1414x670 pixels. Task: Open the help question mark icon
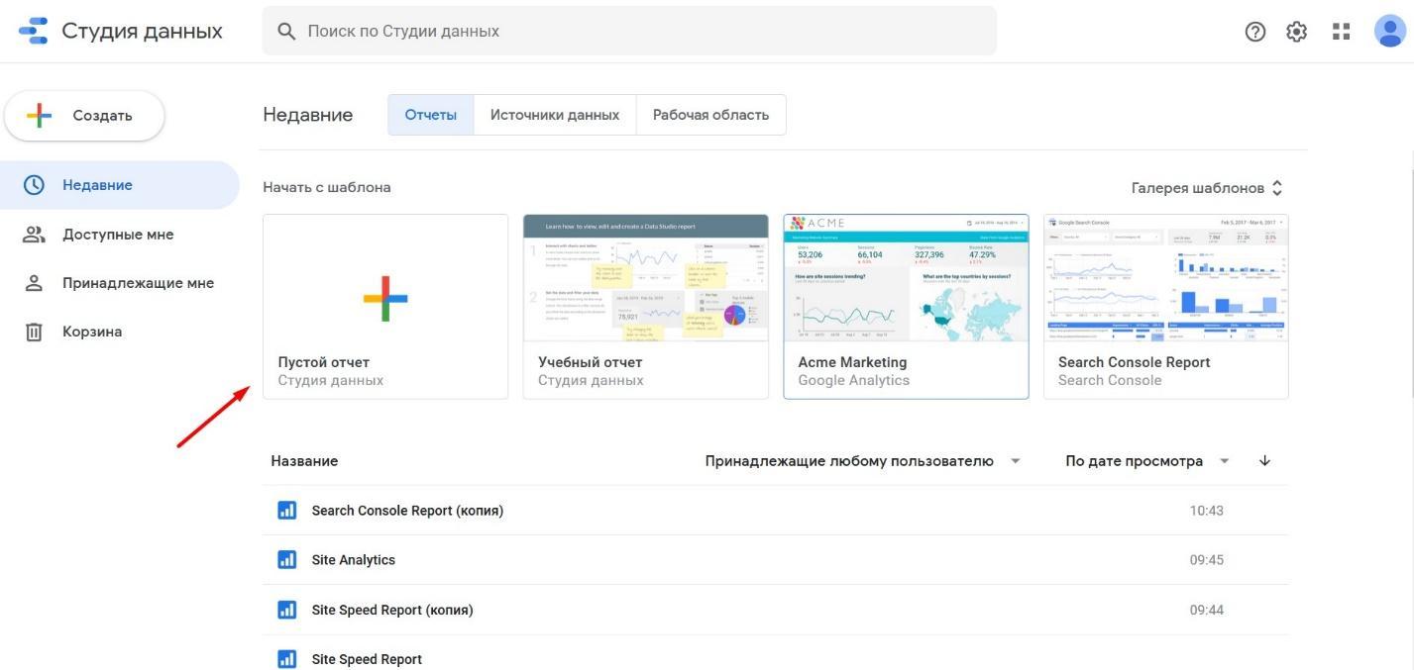[x=1255, y=32]
